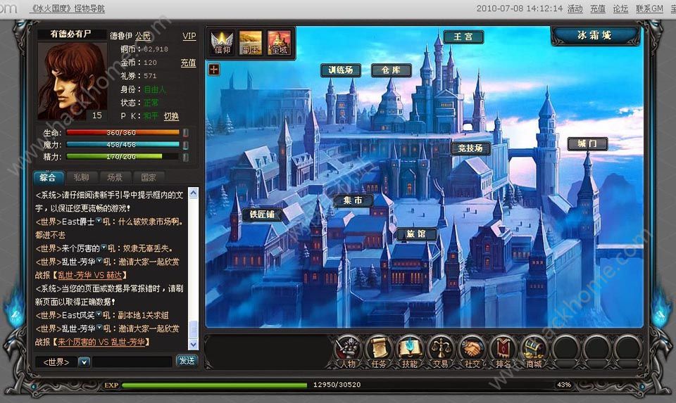Click the small toggle beside 精力 bar

pos(185,157)
